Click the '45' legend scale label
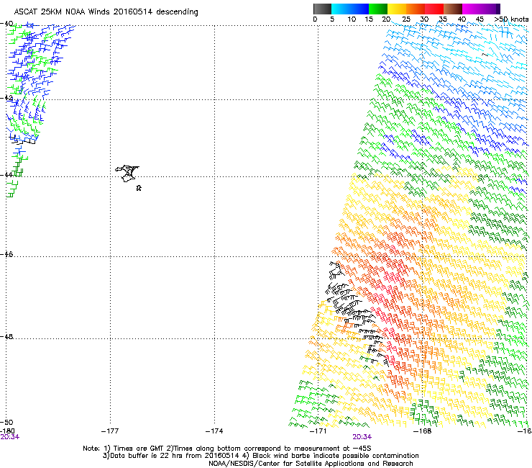 [x=480, y=19]
